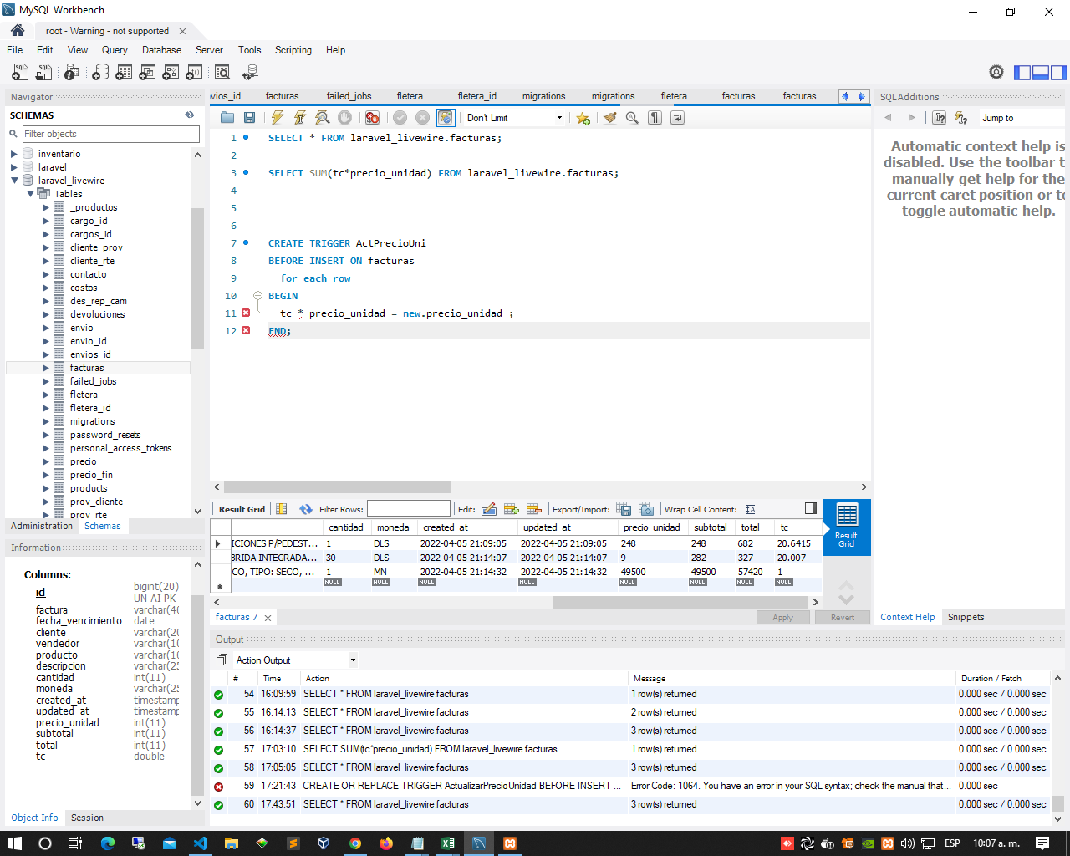Image resolution: width=1070 pixels, height=856 pixels.
Task: Execute the whole SQL script
Action: pos(278,118)
